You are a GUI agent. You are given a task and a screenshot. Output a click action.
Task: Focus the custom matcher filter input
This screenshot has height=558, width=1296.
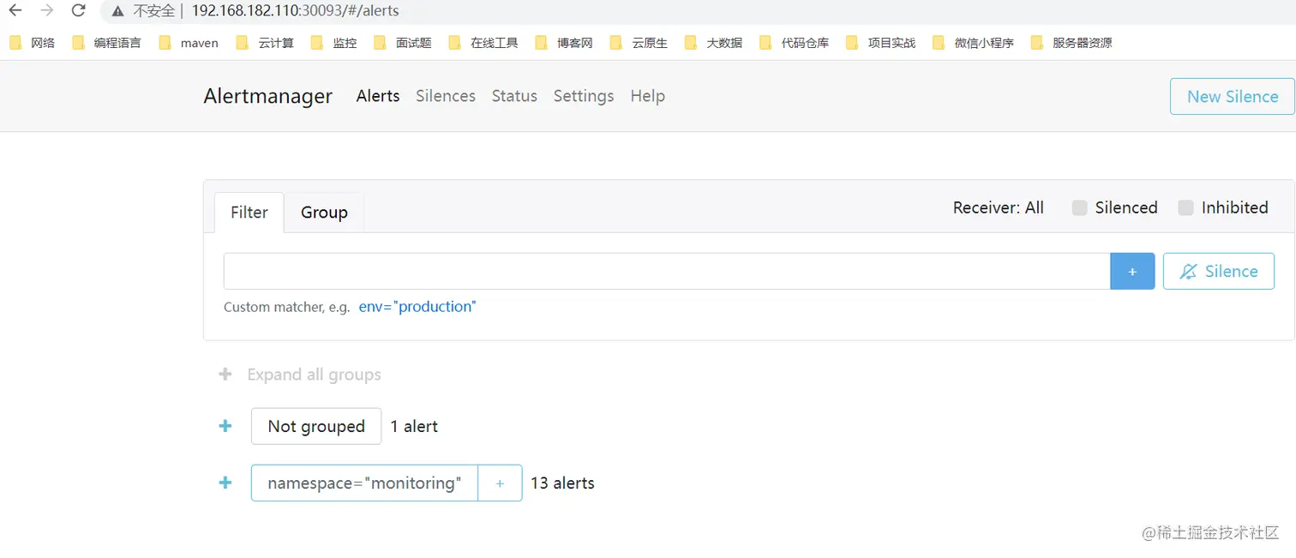(x=667, y=271)
